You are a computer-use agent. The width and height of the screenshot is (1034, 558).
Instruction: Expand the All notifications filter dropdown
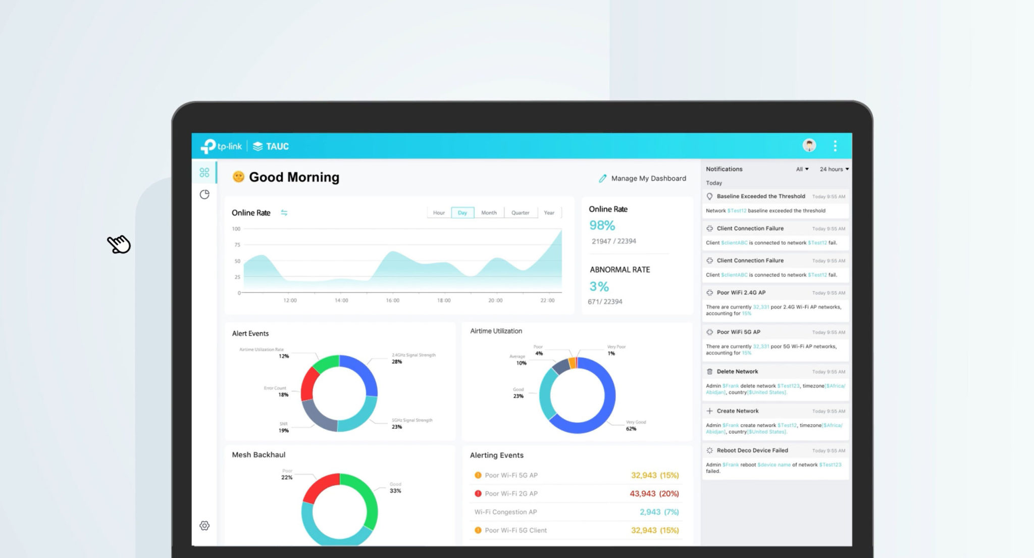[x=802, y=169]
